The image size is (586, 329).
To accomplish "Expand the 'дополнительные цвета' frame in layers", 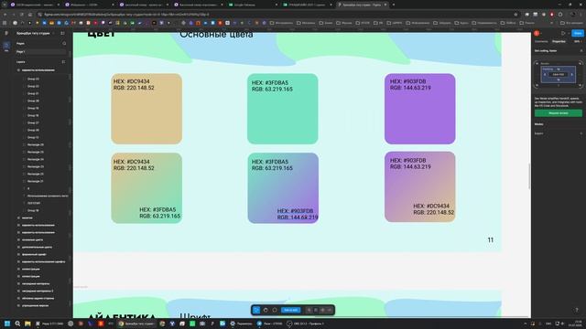I will (18, 247).
